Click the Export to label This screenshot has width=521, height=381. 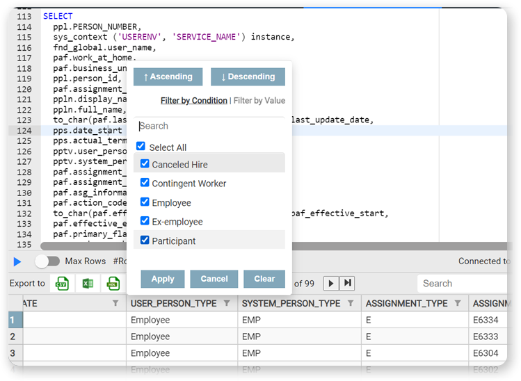tap(27, 284)
